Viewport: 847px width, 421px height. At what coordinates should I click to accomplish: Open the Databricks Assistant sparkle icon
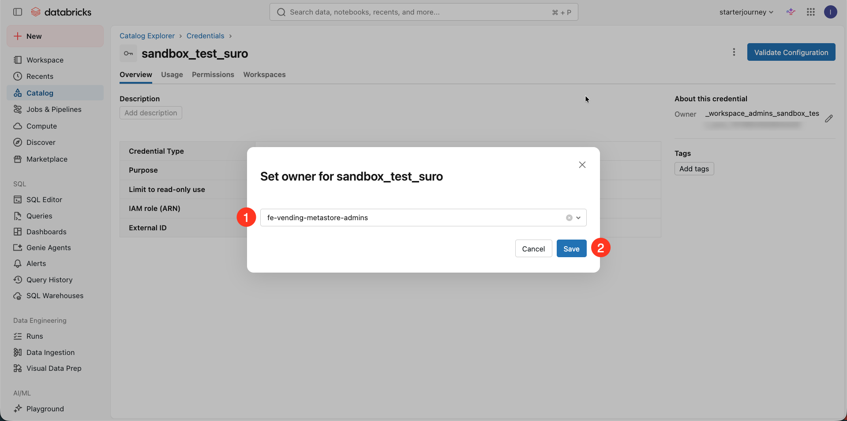pyautogui.click(x=791, y=12)
